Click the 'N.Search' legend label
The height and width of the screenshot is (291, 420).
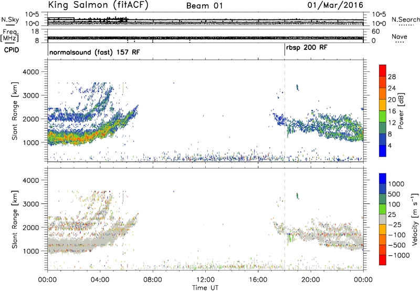406,19
